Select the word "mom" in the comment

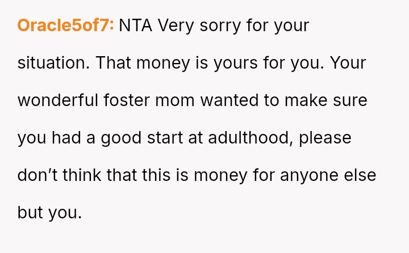coord(178,100)
